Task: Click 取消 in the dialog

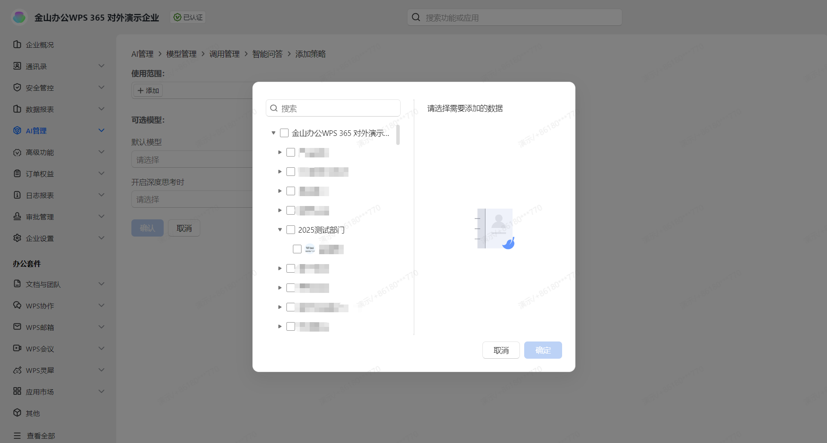Action: pyautogui.click(x=501, y=350)
